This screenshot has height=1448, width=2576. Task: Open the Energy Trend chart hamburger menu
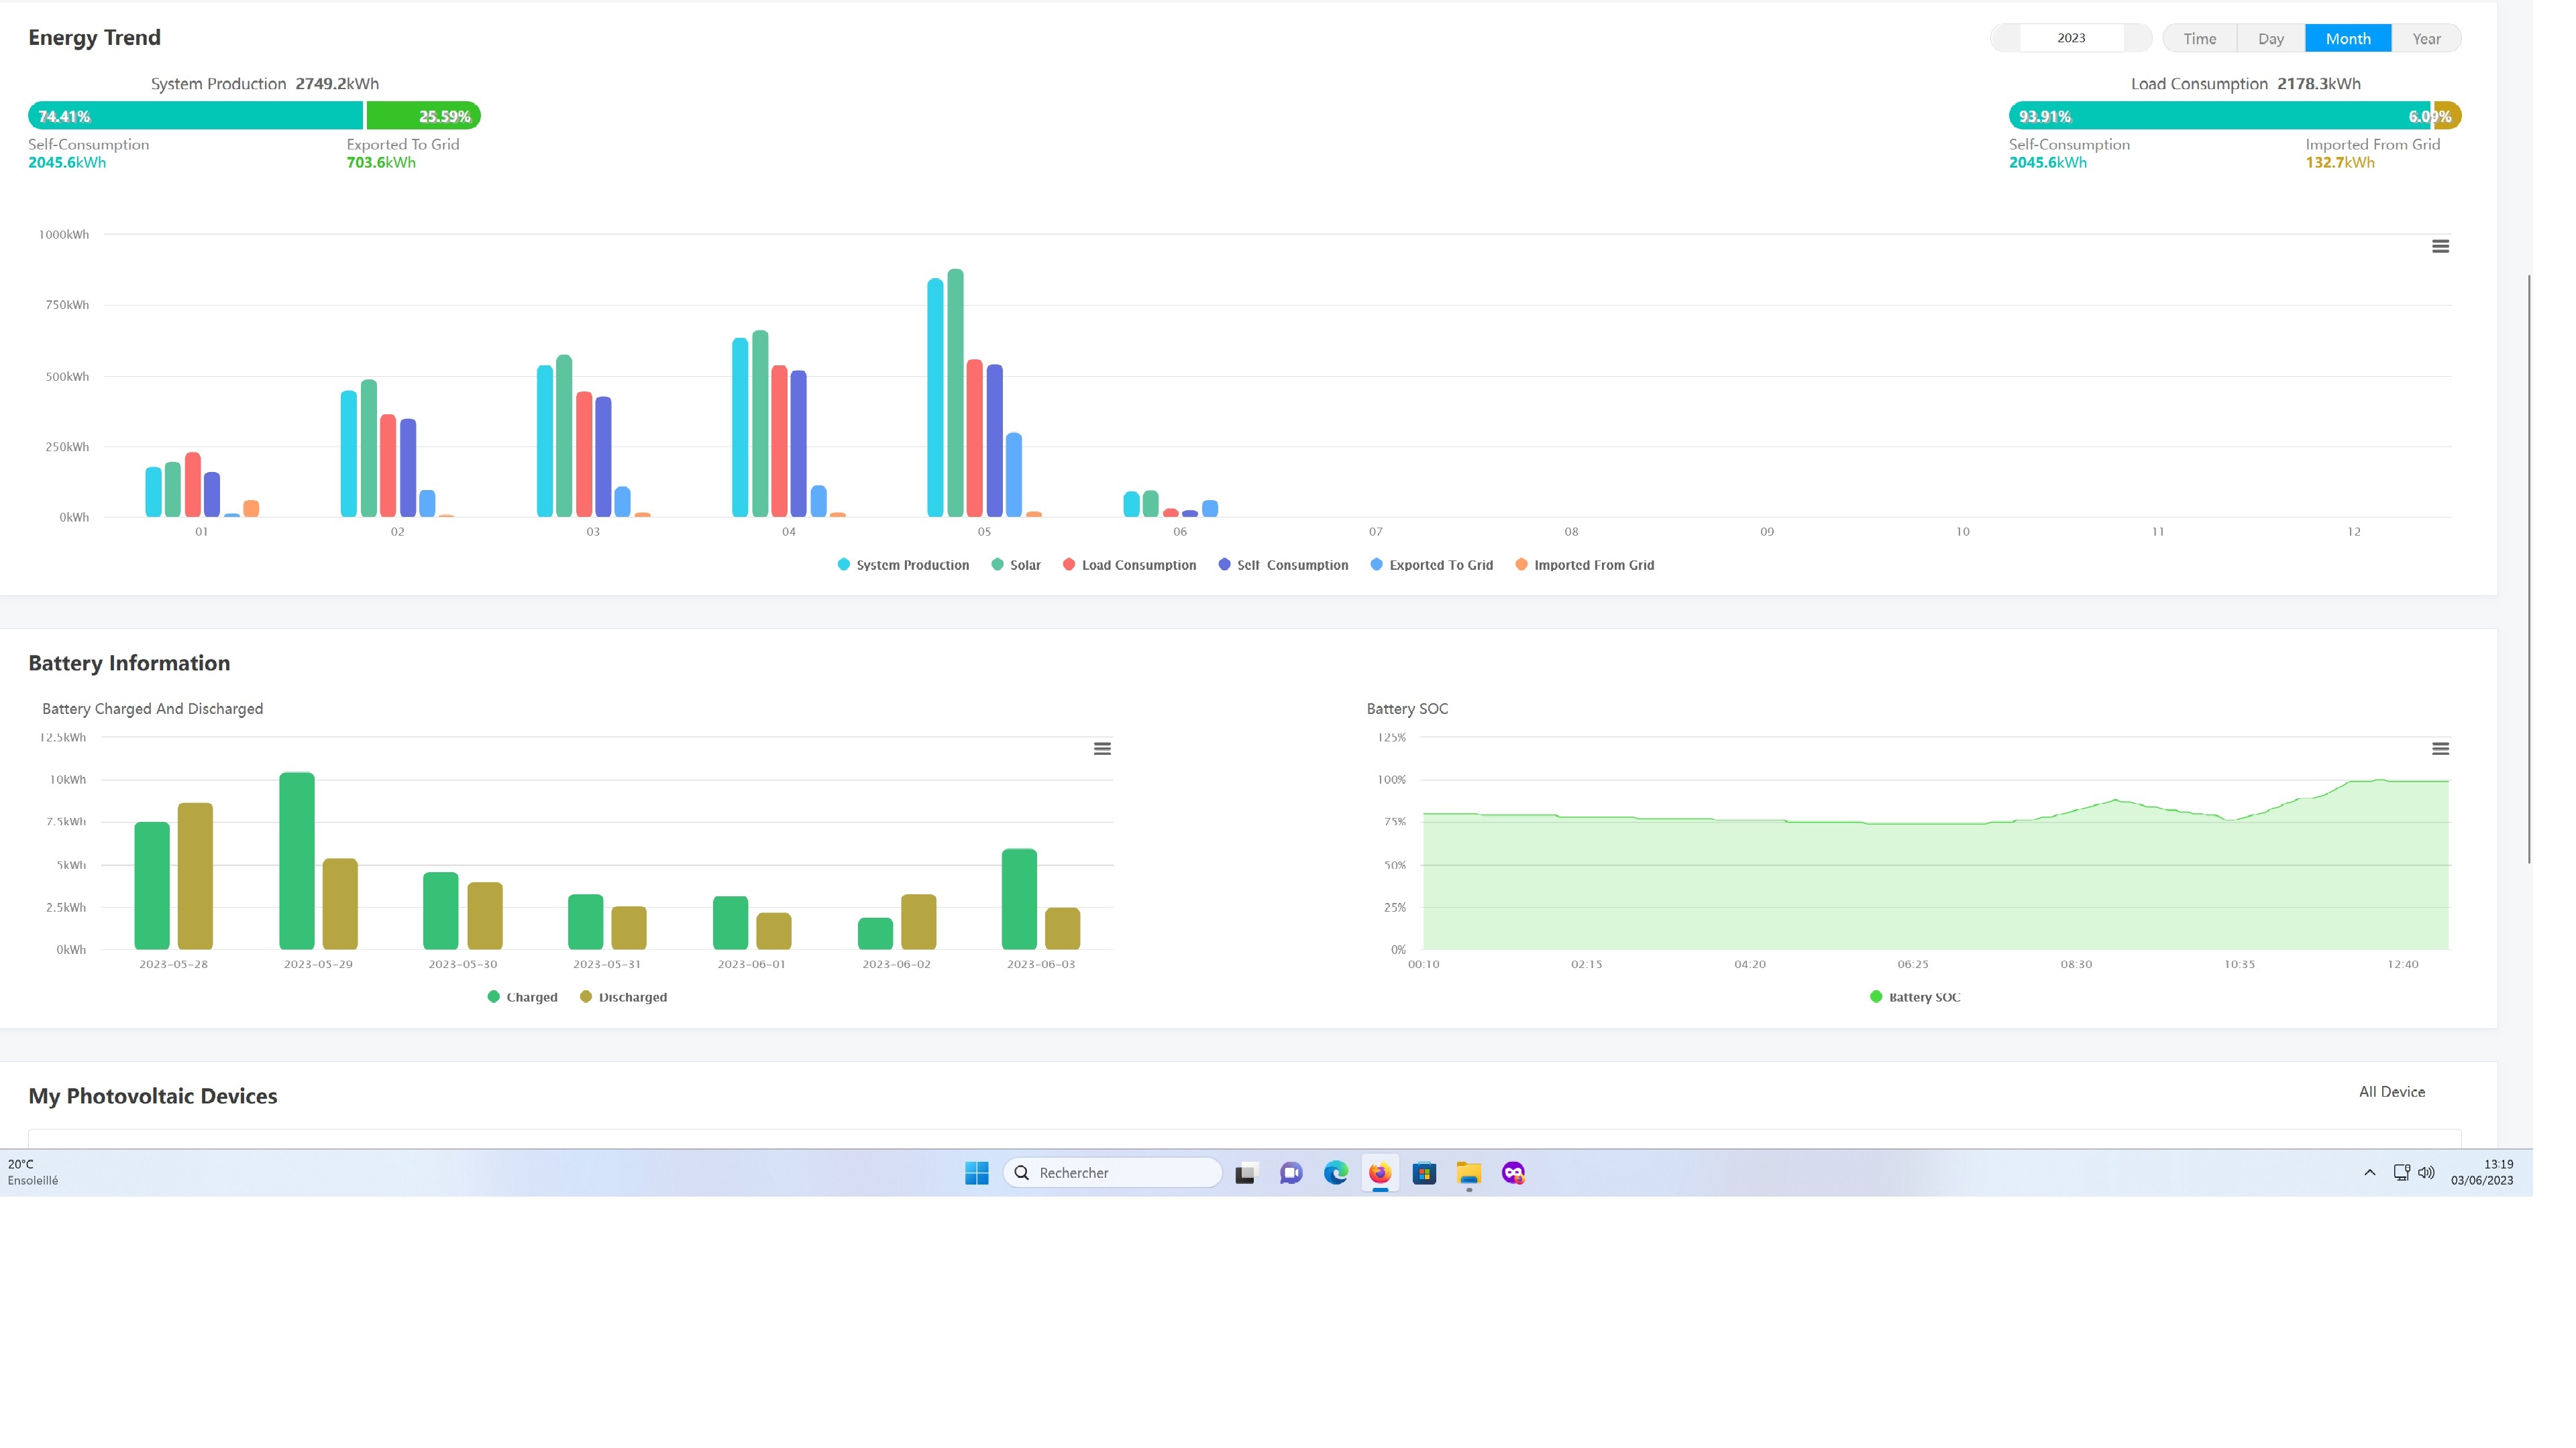coord(2440,246)
